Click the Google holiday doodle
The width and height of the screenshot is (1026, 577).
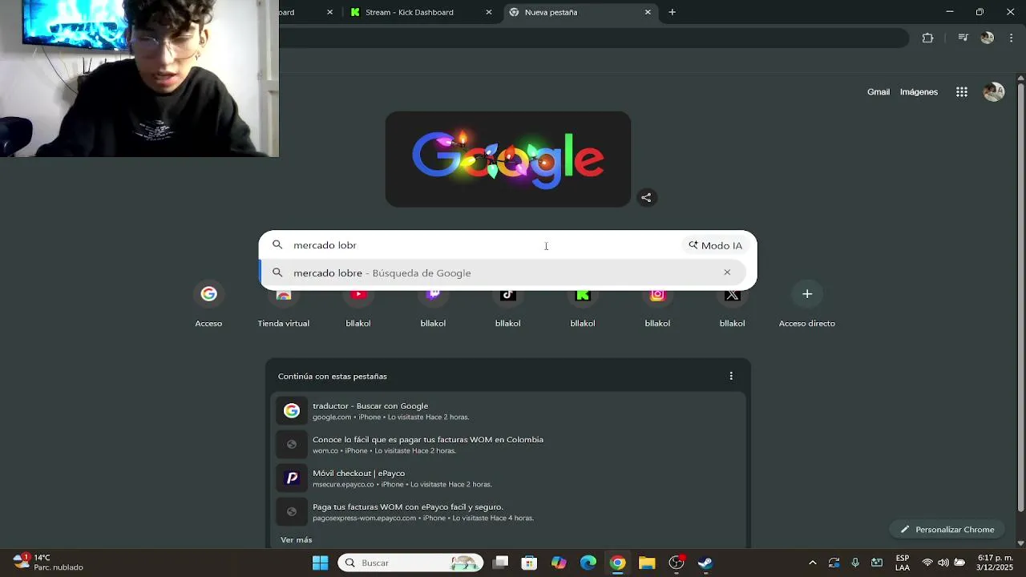point(508,159)
